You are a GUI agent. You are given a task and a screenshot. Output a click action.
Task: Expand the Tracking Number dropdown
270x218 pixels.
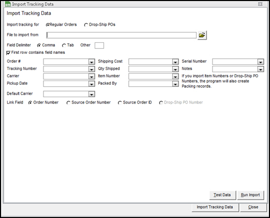pyautogui.click(x=92, y=69)
